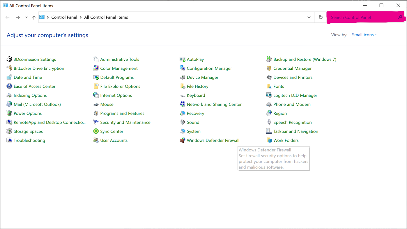407x229 pixels.
Task: Open Programs and Features link
Action: tap(122, 113)
